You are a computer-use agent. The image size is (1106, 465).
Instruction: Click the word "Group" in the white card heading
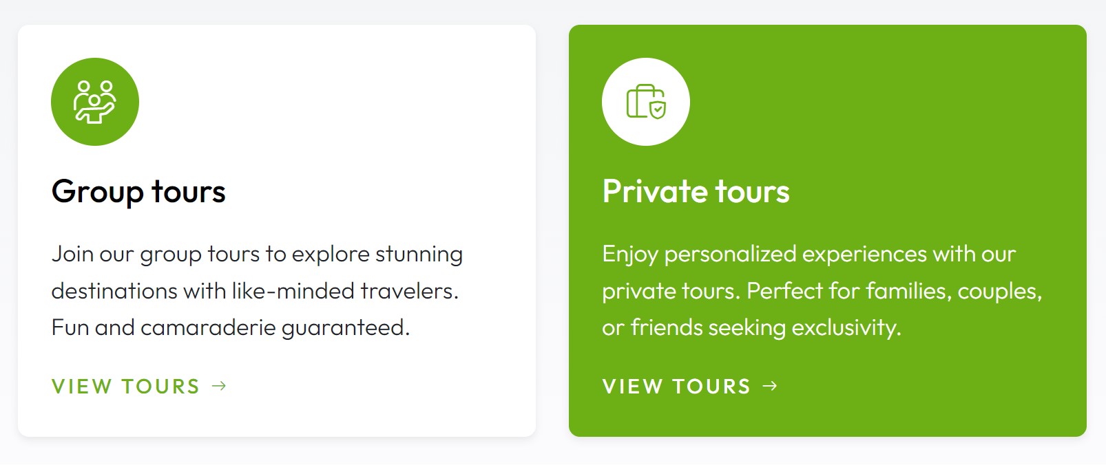97,192
